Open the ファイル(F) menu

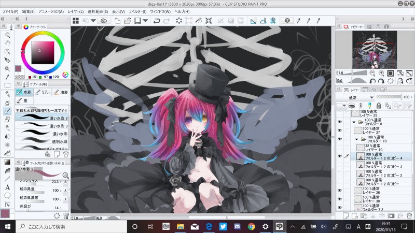click(10, 11)
